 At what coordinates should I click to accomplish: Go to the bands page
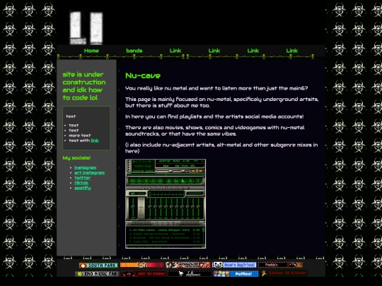[x=134, y=51]
